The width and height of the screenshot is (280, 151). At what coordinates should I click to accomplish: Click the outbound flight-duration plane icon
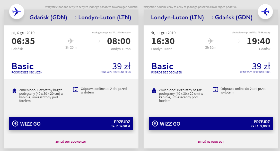point(71,41)
